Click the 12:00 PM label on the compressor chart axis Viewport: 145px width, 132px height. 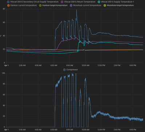coord(101,129)
